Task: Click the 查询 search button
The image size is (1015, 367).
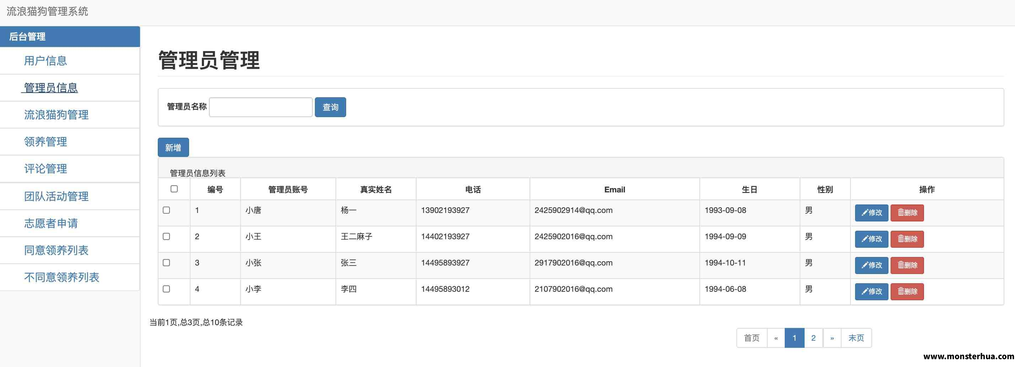Action: 330,107
